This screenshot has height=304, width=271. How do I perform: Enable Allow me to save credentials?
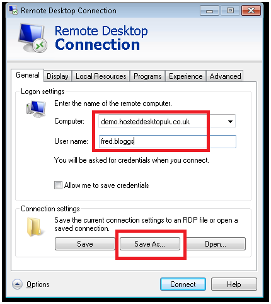(58, 185)
